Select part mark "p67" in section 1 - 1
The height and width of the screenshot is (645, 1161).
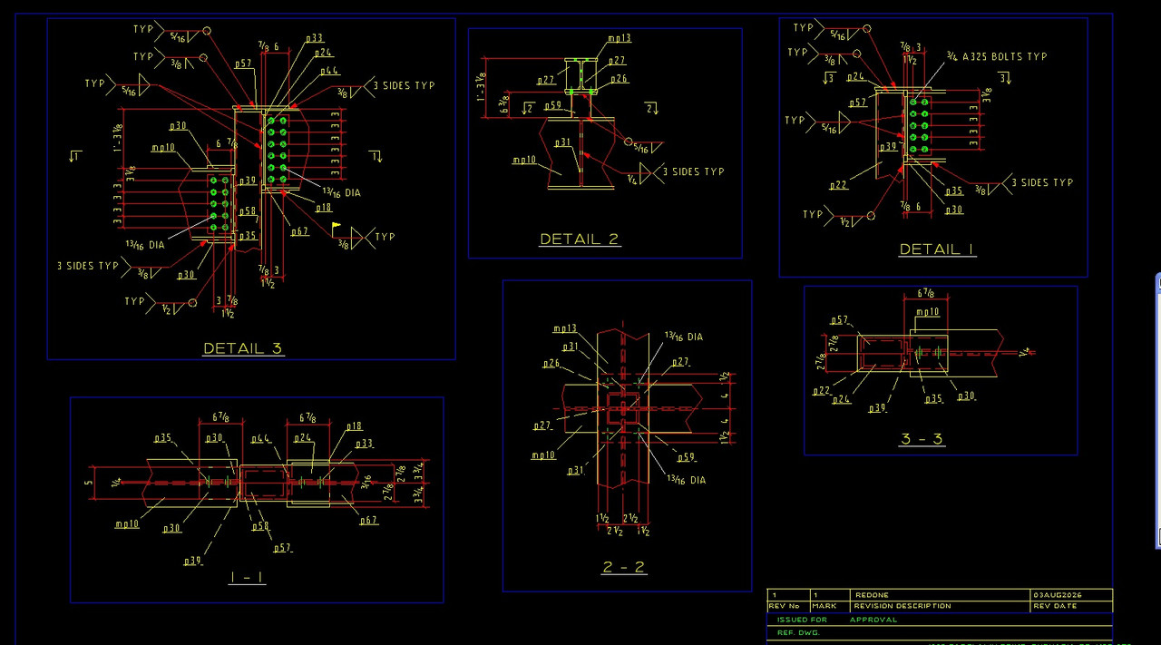click(368, 521)
